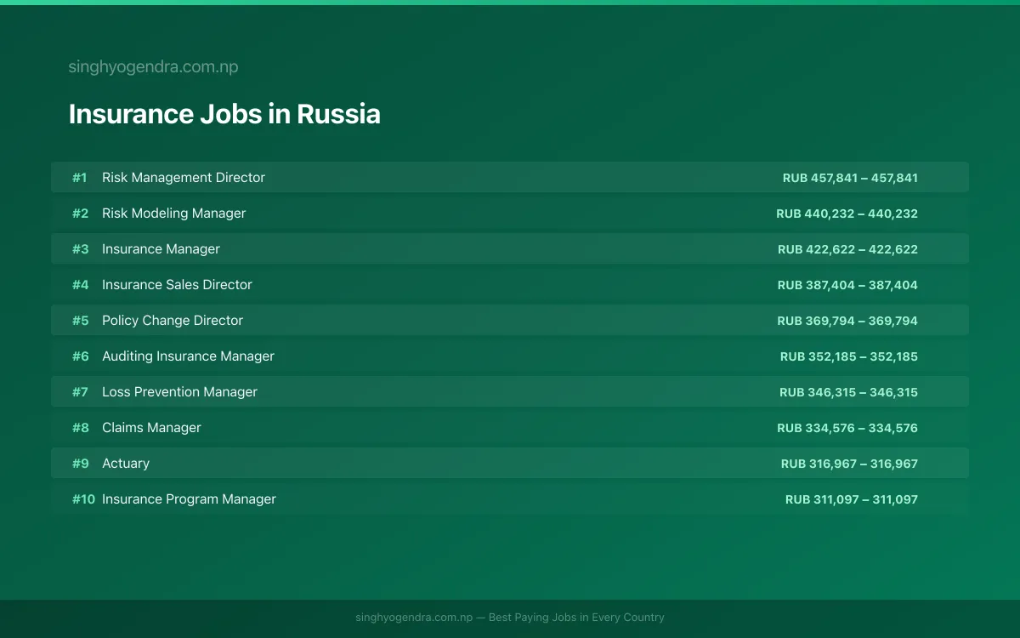
Task: Click rank number #6
Action: click(x=80, y=356)
